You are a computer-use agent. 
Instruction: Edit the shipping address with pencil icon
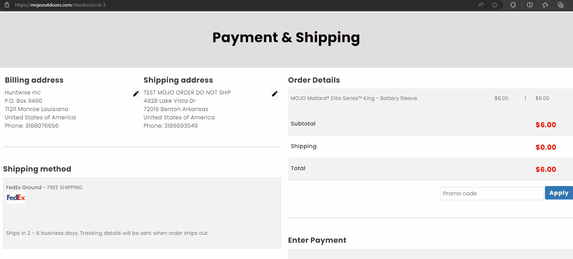click(x=275, y=94)
